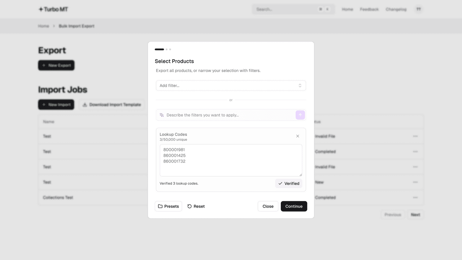This screenshot has width=462, height=260.
Task: Click the "New" status in the jobs table
Action: pyautogui.click(x=319, y=182)
